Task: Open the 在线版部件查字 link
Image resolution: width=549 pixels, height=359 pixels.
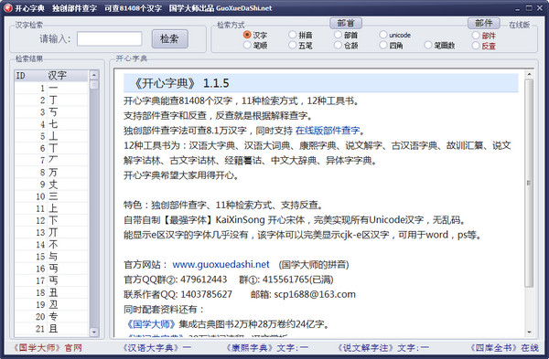Action: 328,131
